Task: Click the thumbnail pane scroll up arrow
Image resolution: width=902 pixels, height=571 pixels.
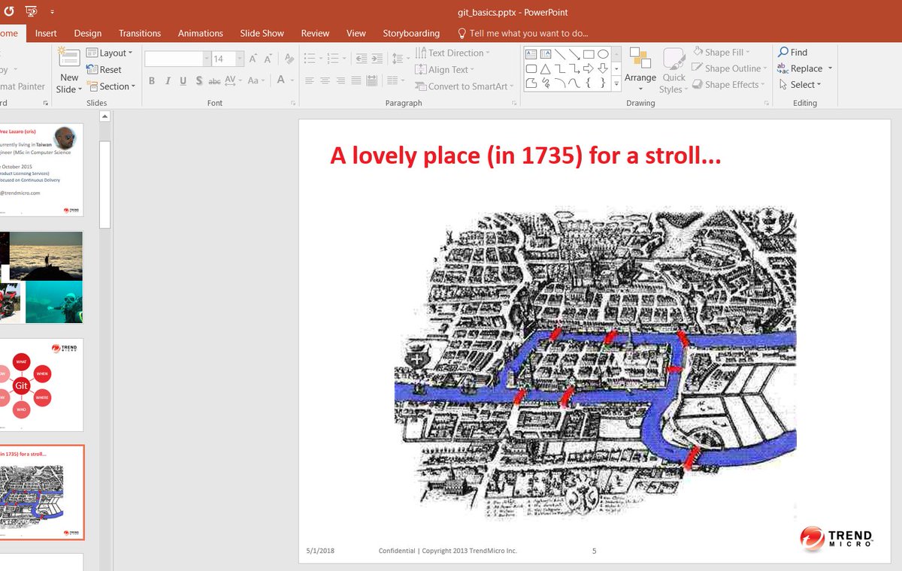Action: click(105, 116)
